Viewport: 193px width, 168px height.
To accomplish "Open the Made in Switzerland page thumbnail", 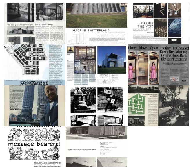I will tap(96, 24).
